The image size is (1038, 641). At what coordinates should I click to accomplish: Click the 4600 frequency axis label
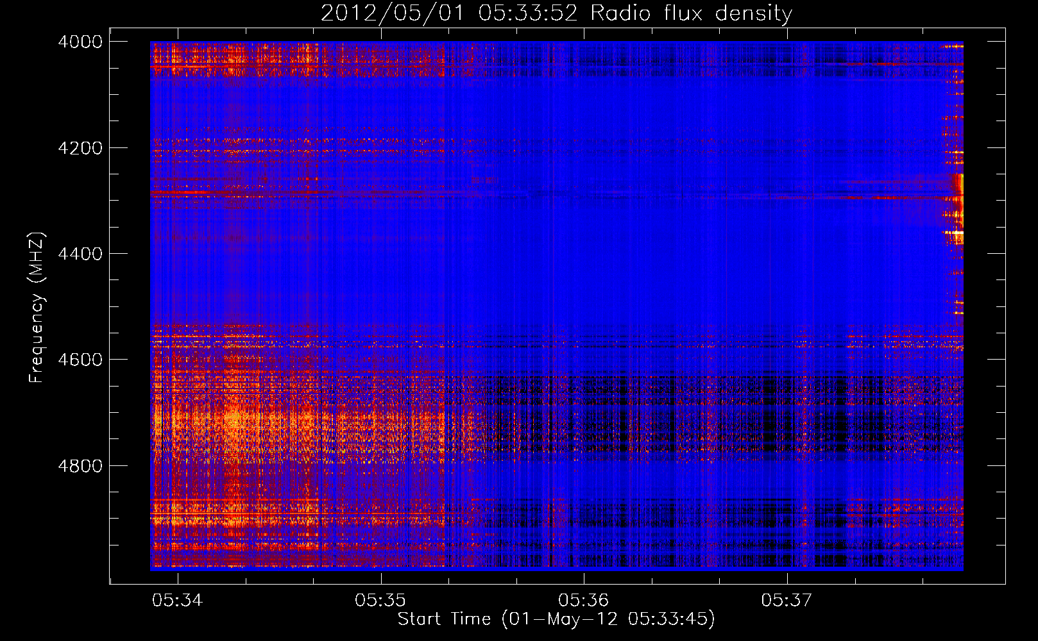coord(80,360)
